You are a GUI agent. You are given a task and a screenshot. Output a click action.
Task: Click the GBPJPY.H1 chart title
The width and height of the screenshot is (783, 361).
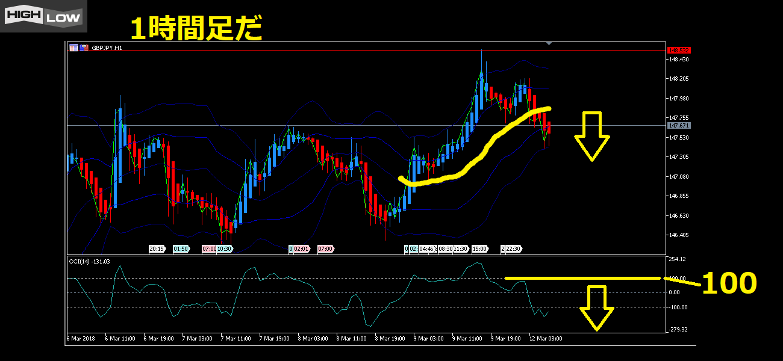coord(107,48)
